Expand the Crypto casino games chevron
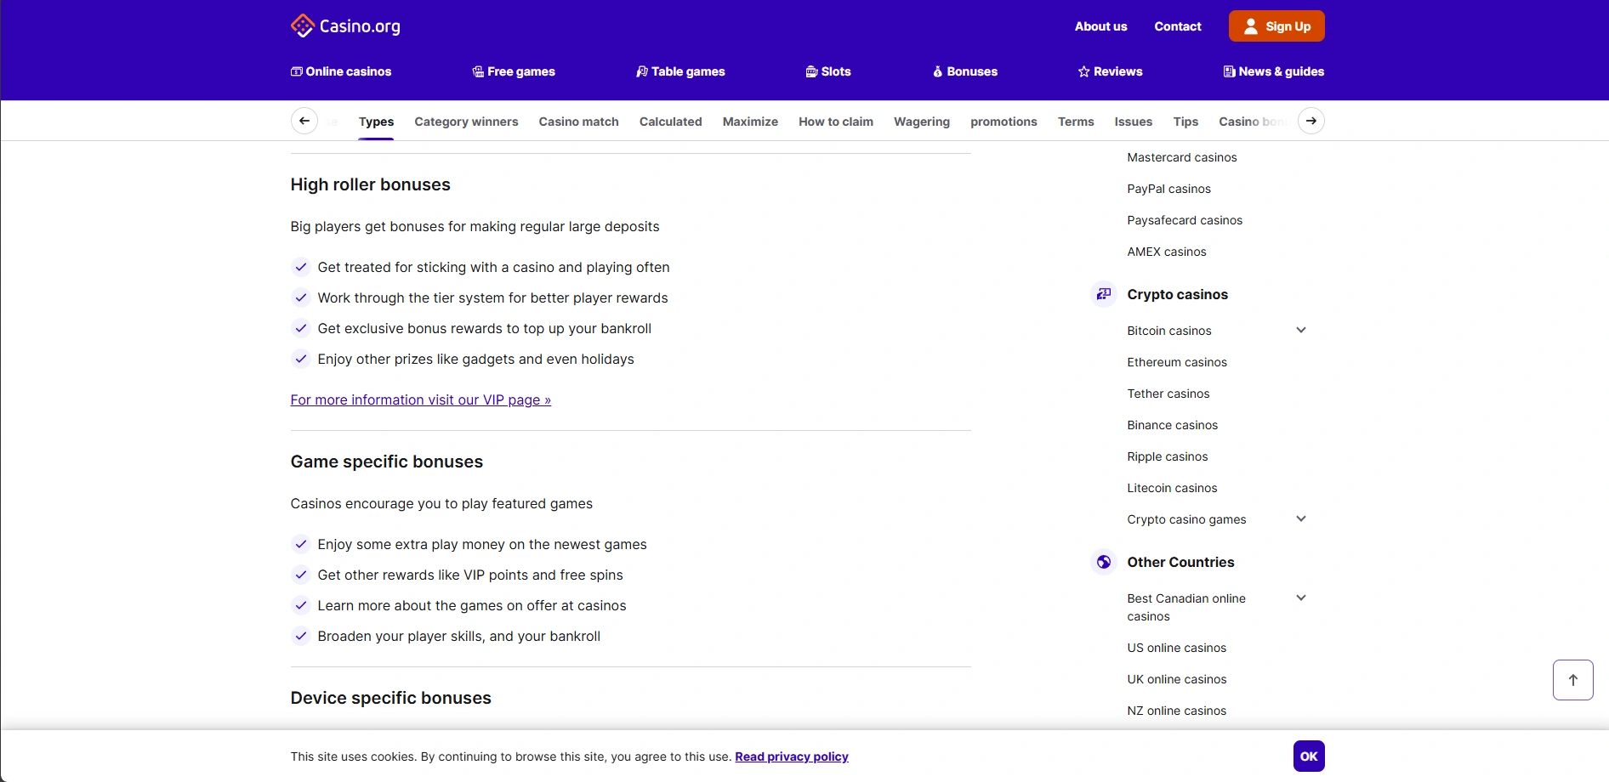The image size is (1609, 782). coord(1300,518)
